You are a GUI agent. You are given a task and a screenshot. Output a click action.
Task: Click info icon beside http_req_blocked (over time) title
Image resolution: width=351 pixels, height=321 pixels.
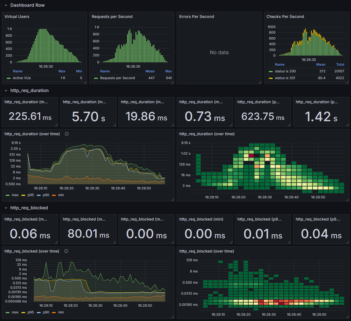point(66,251)
